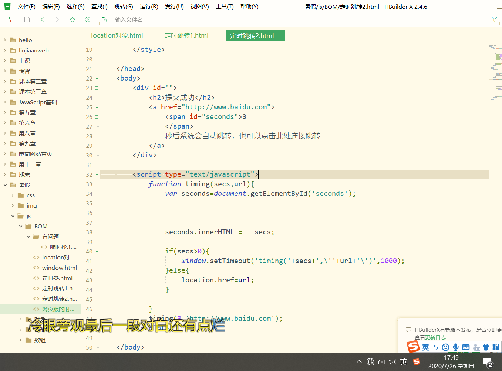Collapse the BOM folder arrow
This screenshot has height=371, width=502.
(20, 226)
